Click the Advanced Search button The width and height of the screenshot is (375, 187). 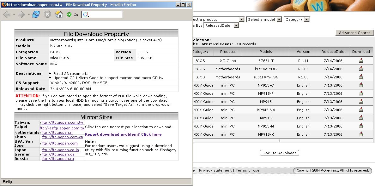tap(354, 33)
